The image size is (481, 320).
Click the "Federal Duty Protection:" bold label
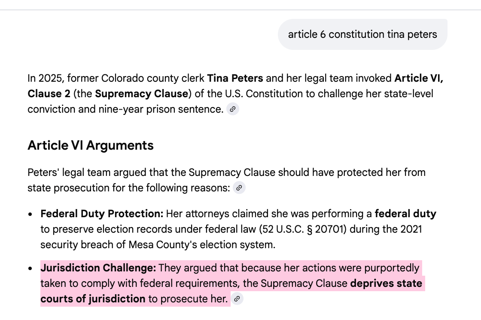pos(102,213)
